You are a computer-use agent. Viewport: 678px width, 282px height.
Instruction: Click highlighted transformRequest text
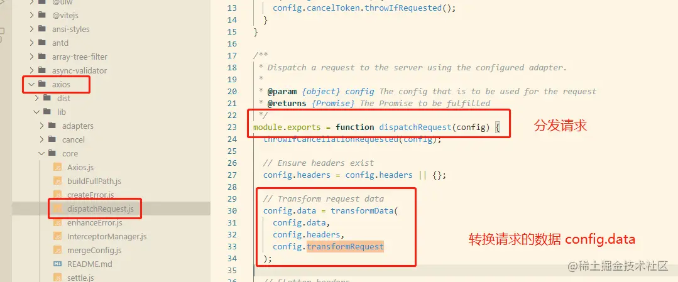345,247
